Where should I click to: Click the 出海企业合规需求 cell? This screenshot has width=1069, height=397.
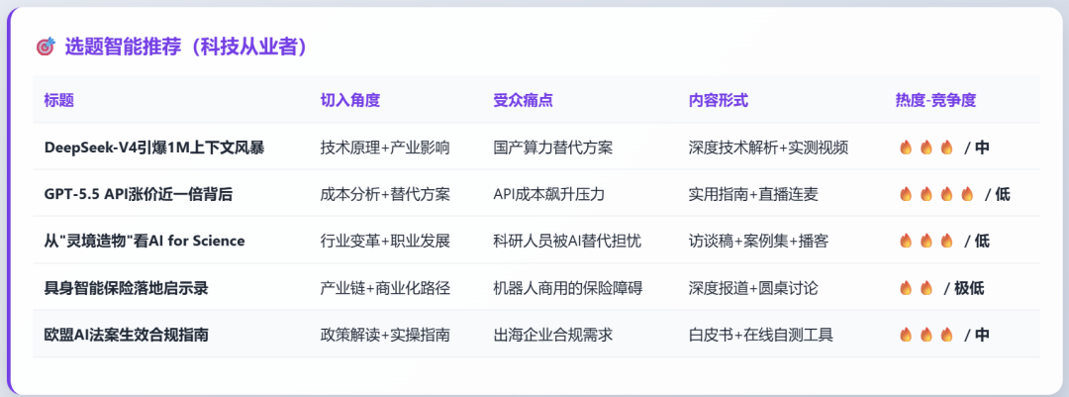click(553, 335)
